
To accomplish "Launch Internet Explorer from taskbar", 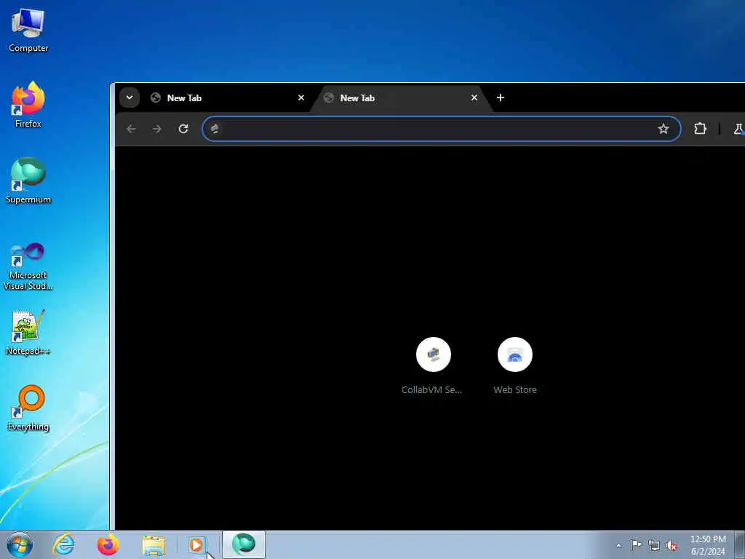I will click(63, 544).
